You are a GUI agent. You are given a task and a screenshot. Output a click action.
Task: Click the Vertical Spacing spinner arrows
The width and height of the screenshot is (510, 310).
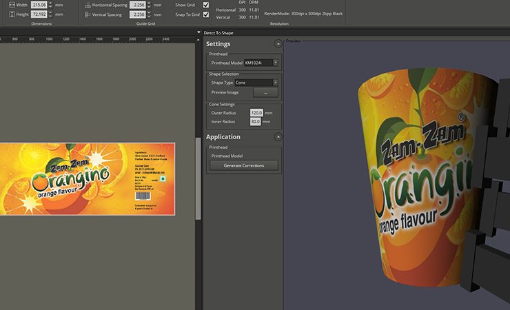(149, 14)
